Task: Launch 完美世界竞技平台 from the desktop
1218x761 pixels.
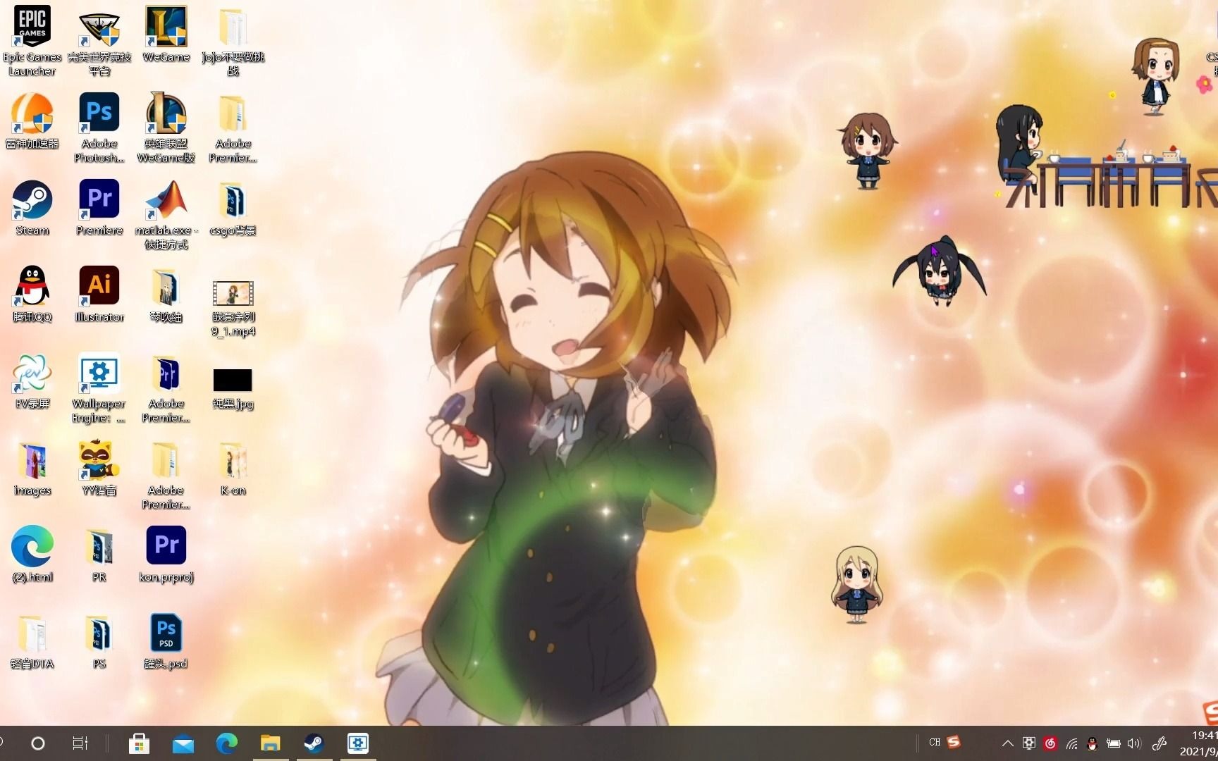Action: tap(99, 41)
